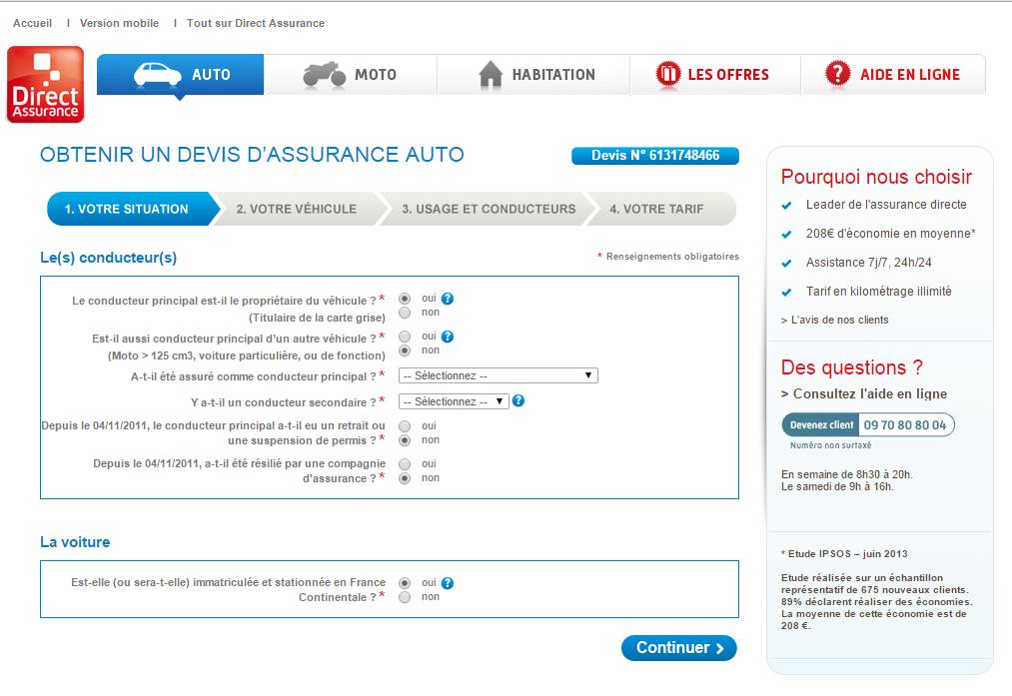Select 'non' for propriétaire du véhicule

click(x=405, y=313)
